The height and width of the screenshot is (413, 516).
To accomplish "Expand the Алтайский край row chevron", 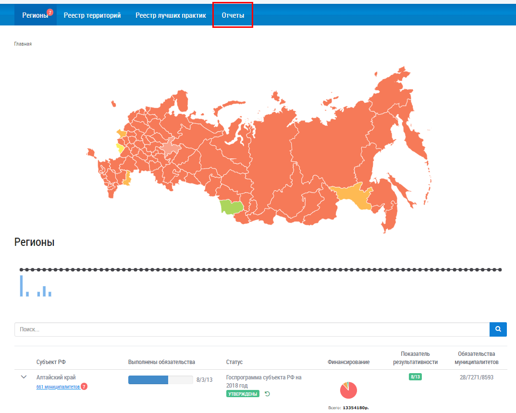I will coord(24,377).
